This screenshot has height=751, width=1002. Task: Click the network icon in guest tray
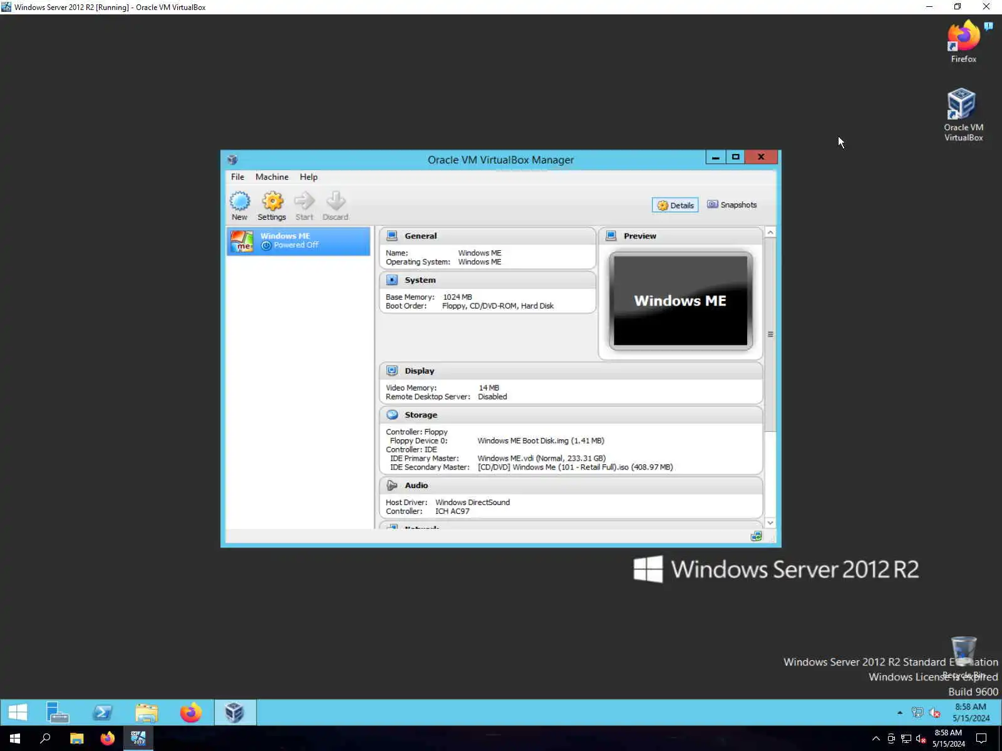coord(917,712)
